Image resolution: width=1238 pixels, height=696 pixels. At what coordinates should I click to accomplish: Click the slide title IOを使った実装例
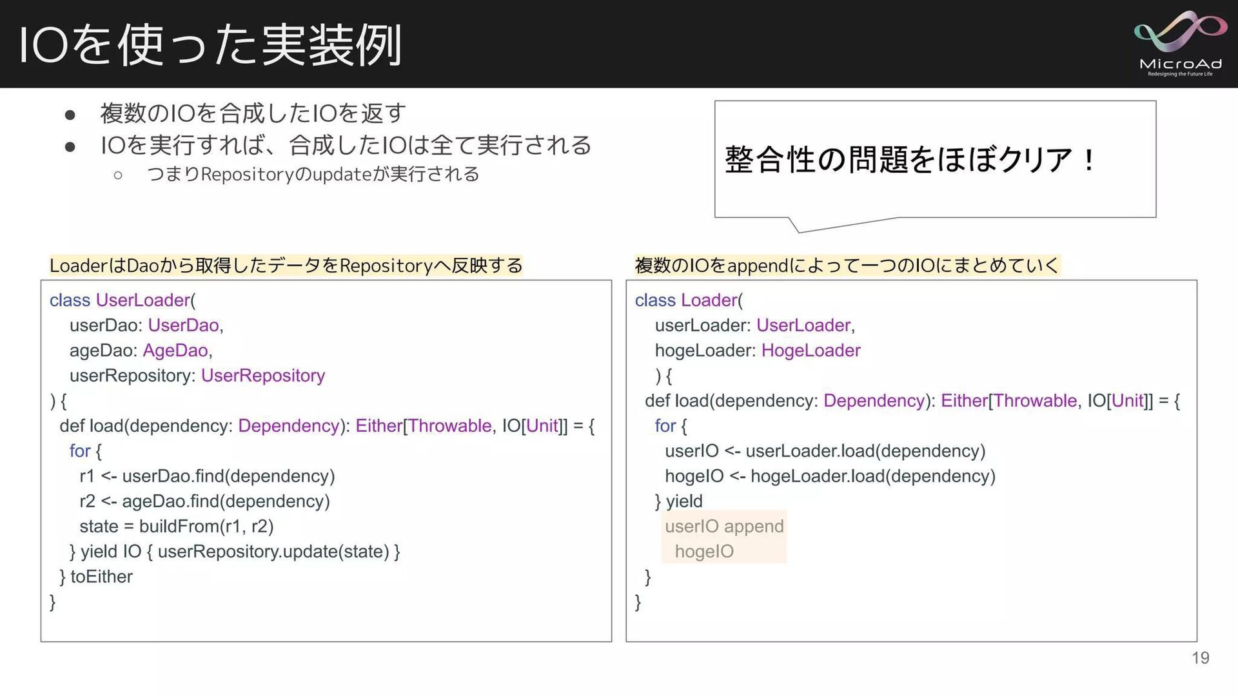click(211, 45)
